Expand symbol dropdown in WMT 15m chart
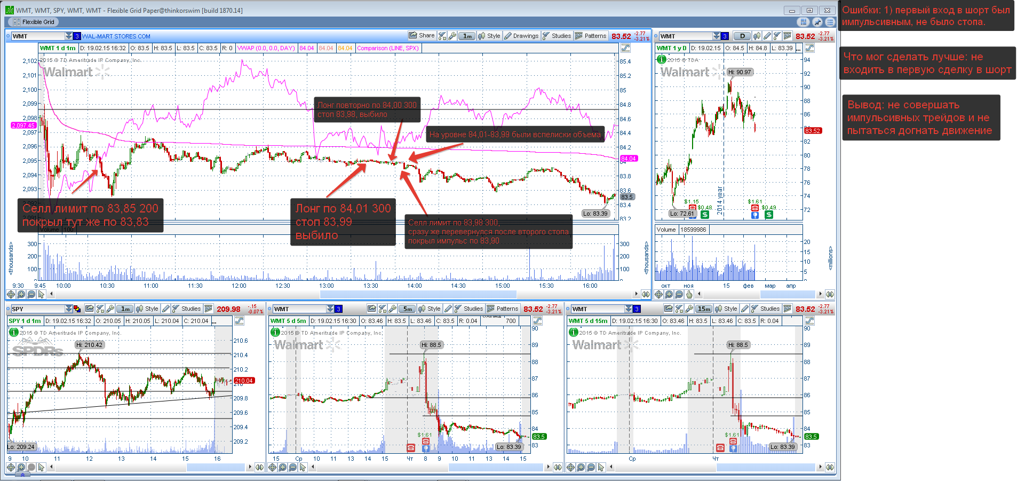1017x481 pixels. coord(629,309)
